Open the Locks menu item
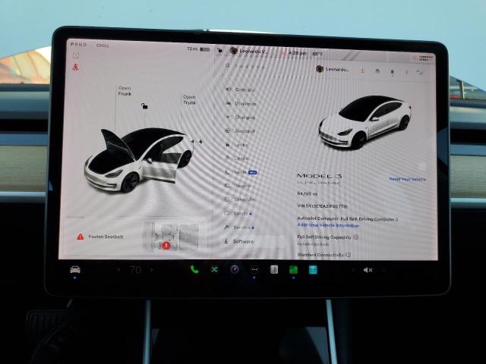This screenshot has width=486, height=364. [x=237, y=145]
